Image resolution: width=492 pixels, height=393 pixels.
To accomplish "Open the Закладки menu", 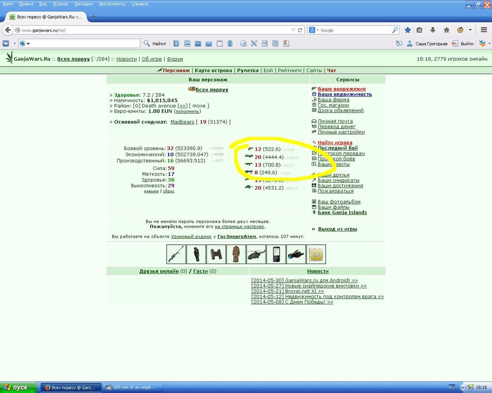I will [84, 4].
